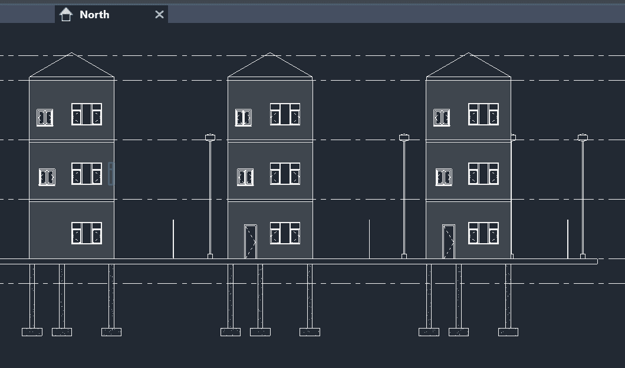Close the North view tab

(x=159, y=15)
